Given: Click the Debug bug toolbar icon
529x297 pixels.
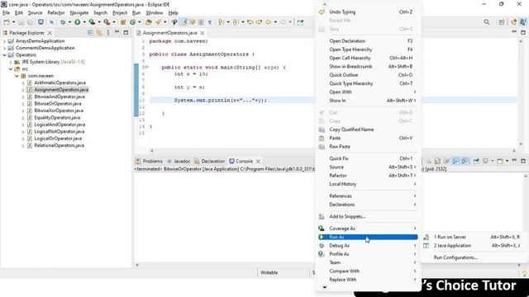Looking at the screenshot, I should click(x=63, y=22).
